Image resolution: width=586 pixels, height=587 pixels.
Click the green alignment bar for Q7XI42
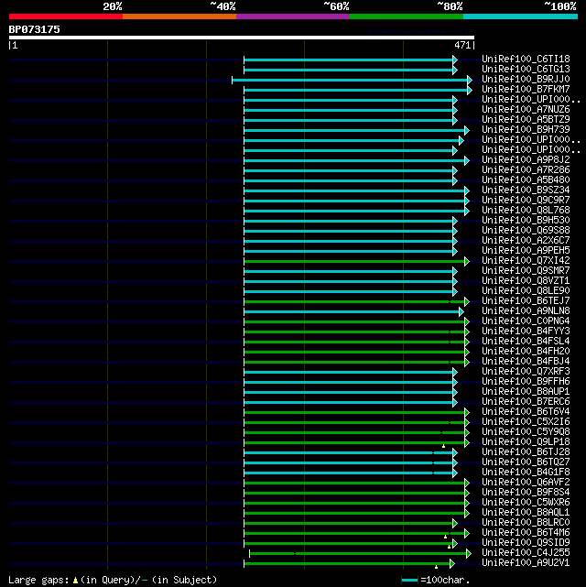pyautogui.click(x=354, y=261)
